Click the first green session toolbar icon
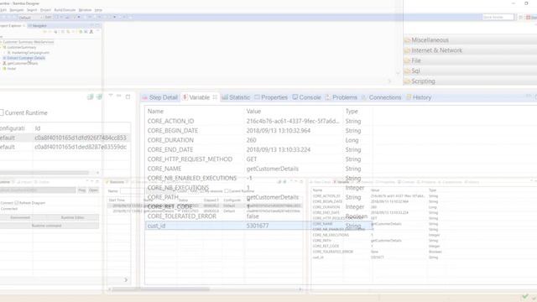The image size is (537, 302). [90, 97]
